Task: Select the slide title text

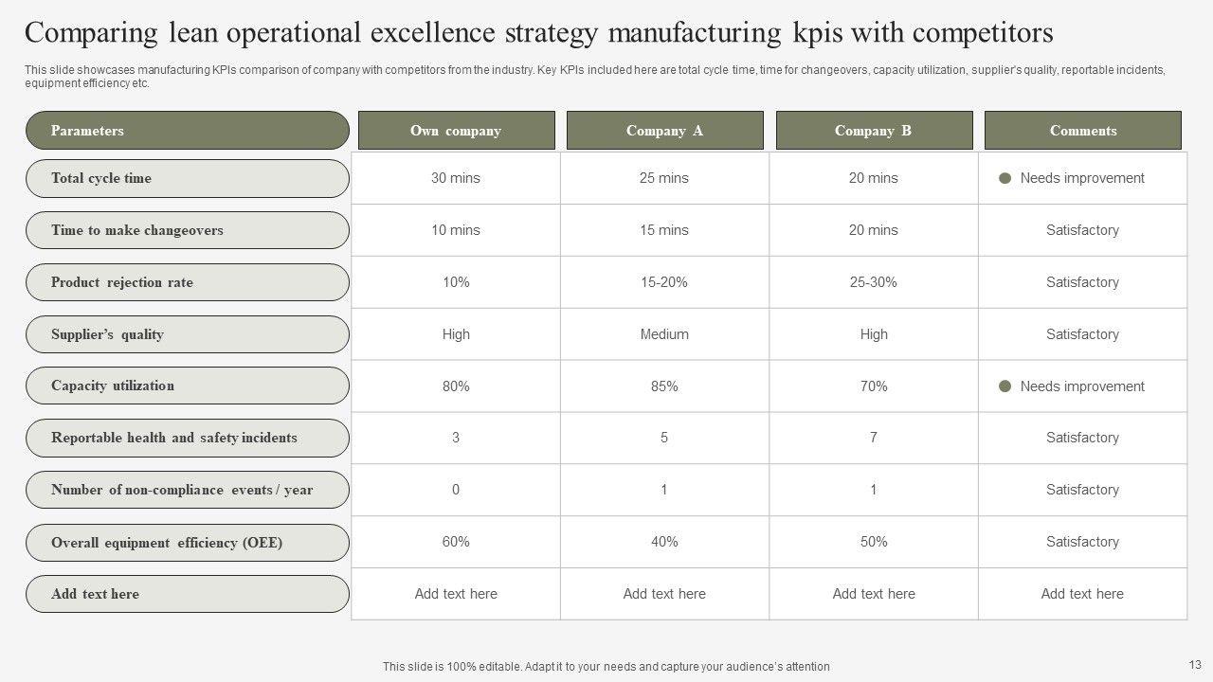Action: click(x=538, y=33)
